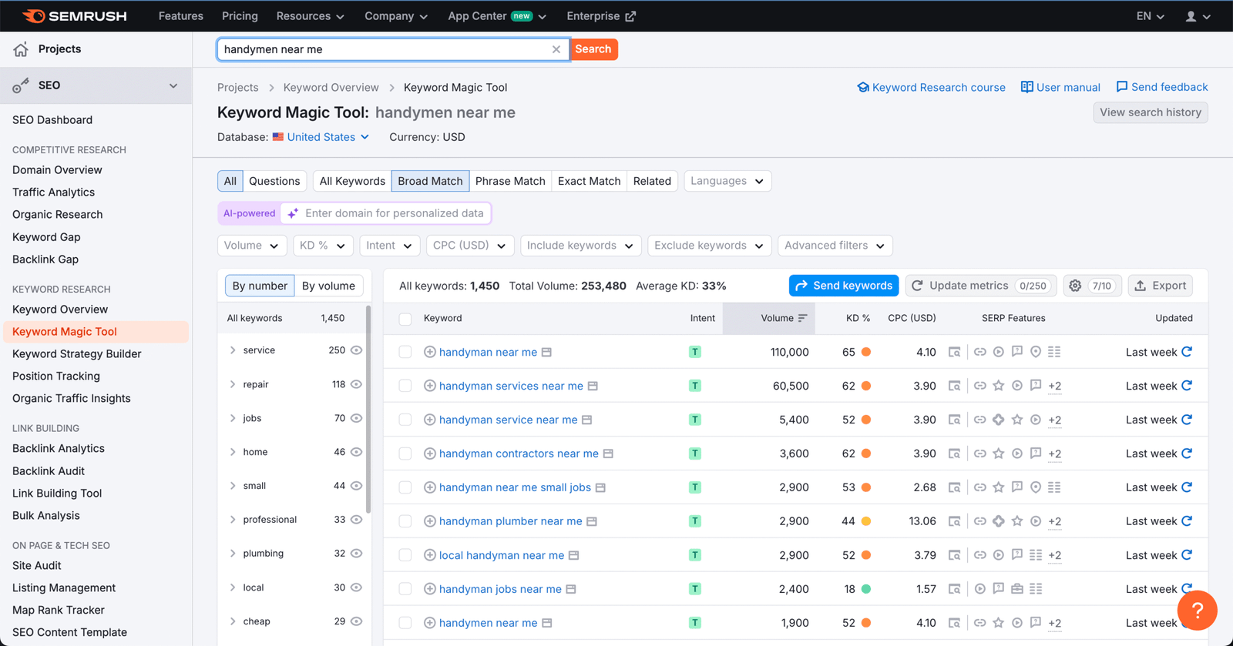
Task: Check the handyman near me row
Action: point(405,352)
